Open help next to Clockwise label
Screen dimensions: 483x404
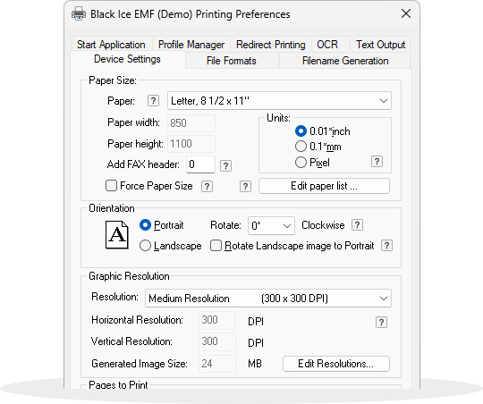pos(357,224)
